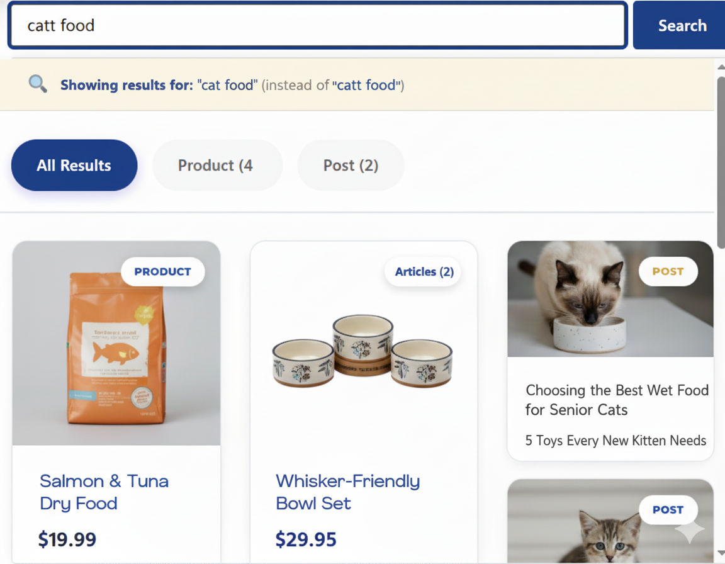Image resolution: width=725 pixels, height=564 pixels.
Task: Click the POST badge on Siamese cat image
Action: [x=668, y=272]
